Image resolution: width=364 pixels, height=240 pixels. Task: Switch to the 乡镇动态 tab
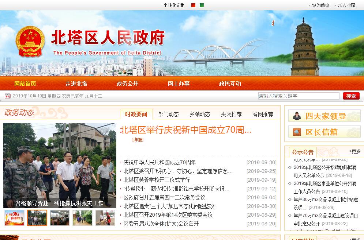(200, 114)
